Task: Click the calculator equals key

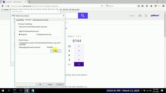Action: pos(79,64)
